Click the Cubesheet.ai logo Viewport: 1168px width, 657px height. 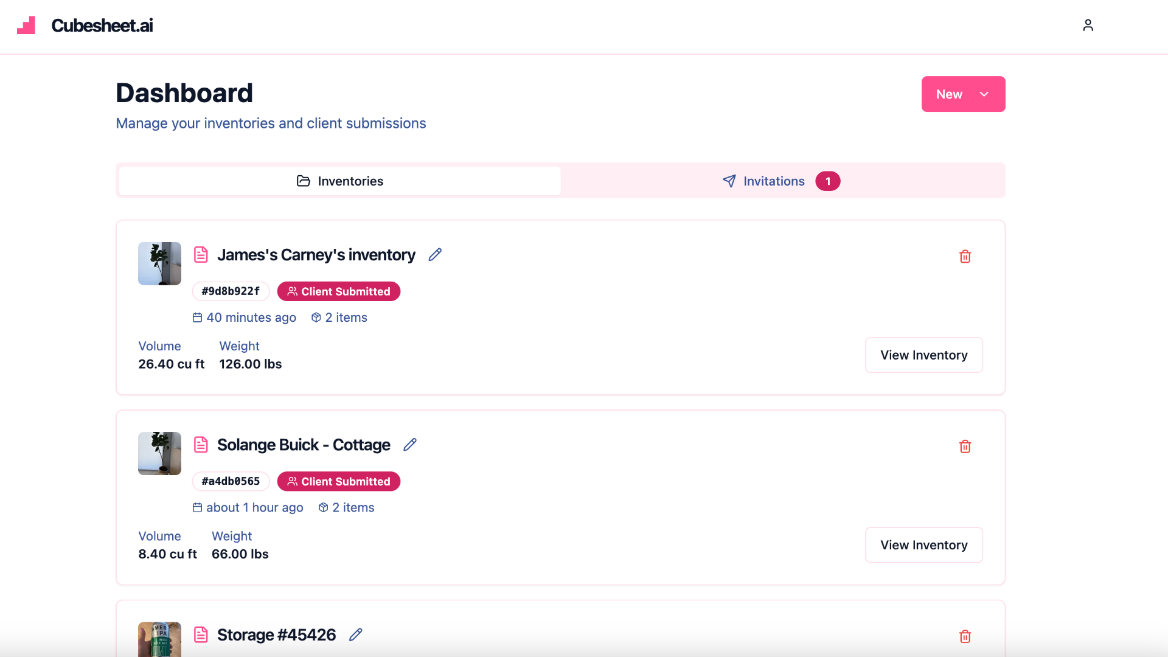click(x=85, y=26)
